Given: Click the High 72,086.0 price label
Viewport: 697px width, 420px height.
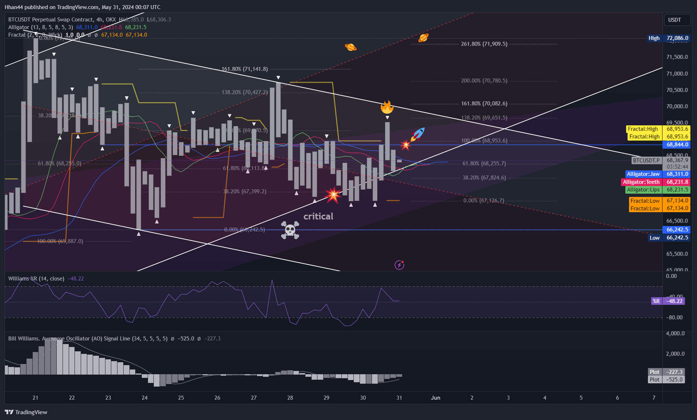Looking at the screenshot, I should point(668,38).
